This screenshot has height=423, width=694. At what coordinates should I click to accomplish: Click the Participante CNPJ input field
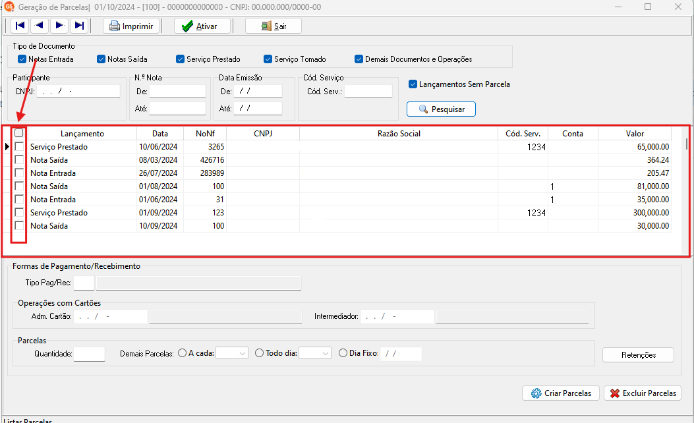(78, 92)
